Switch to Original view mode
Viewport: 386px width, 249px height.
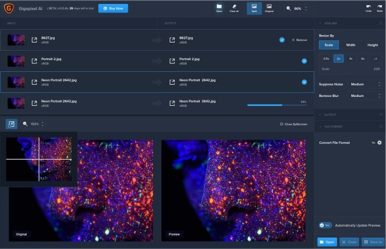point(269,8)
